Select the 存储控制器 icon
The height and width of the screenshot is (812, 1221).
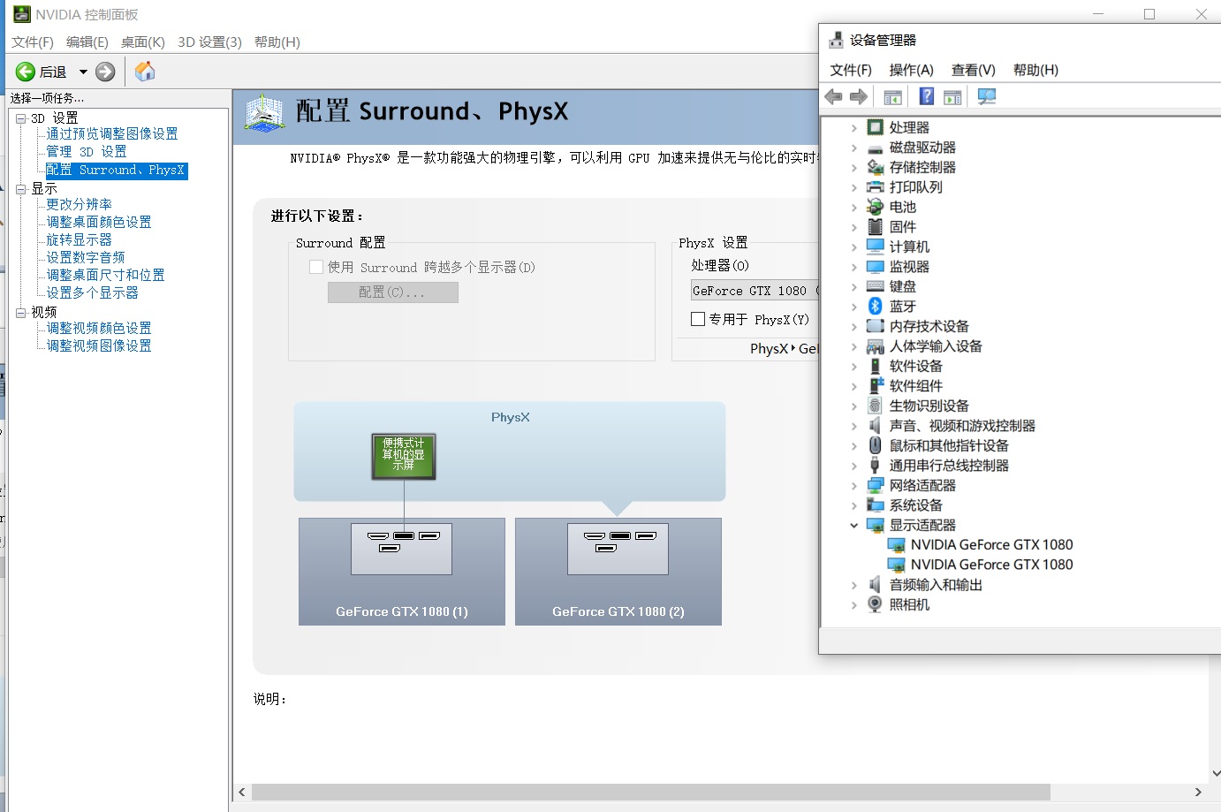875,167
